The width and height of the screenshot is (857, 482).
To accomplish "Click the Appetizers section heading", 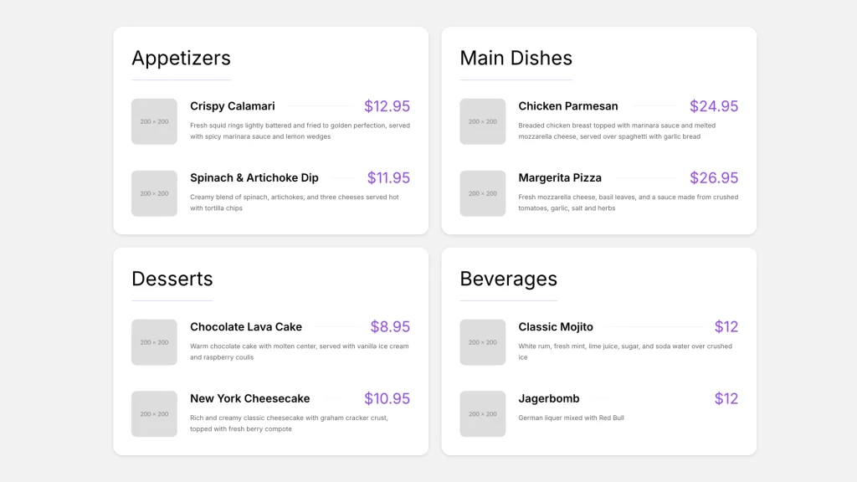I will click(181, 58).
